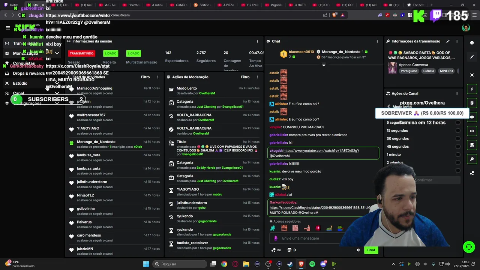Click the Apenas Conversa category thumbnail
Viewport: 480px width, 270px height.
click(x=392, y=68)
